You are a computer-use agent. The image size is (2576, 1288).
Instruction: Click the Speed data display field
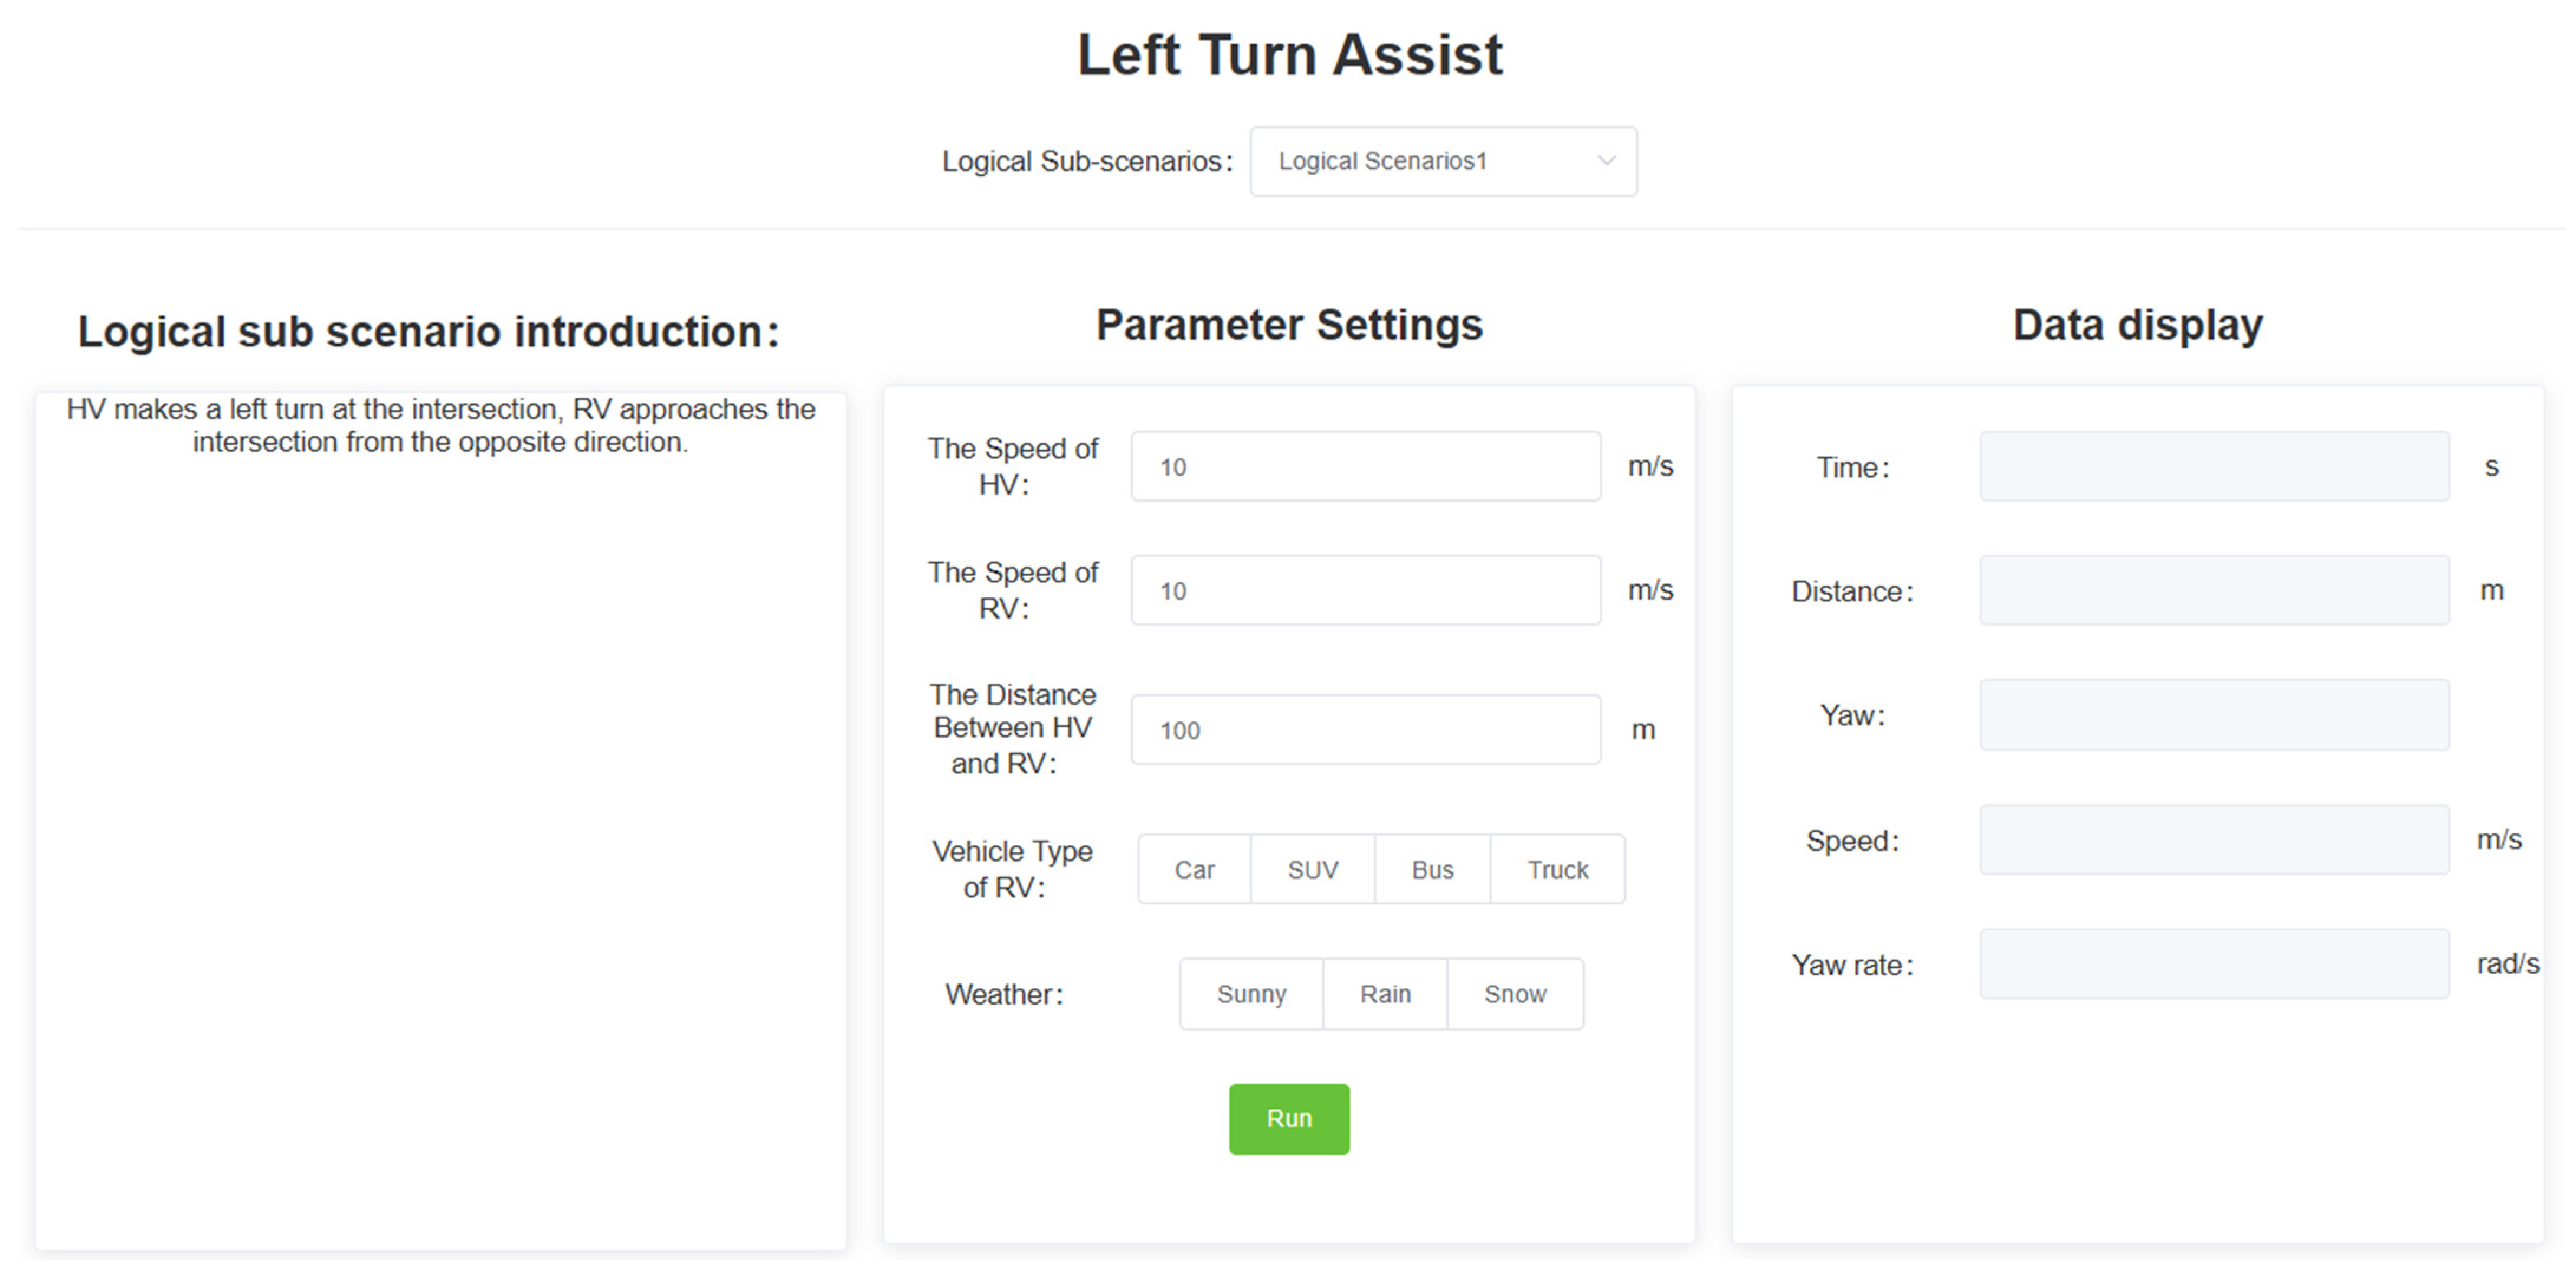coord(2214,840)
